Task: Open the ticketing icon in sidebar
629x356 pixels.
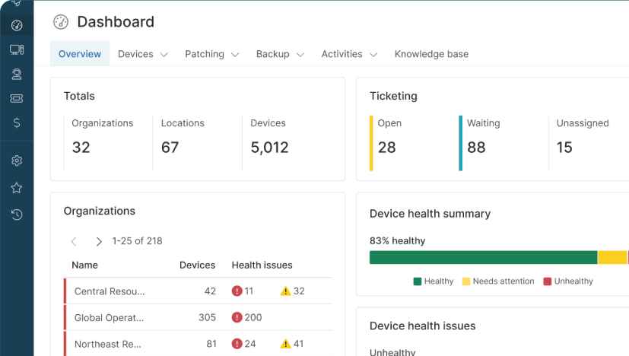Action: pos(17,98)
